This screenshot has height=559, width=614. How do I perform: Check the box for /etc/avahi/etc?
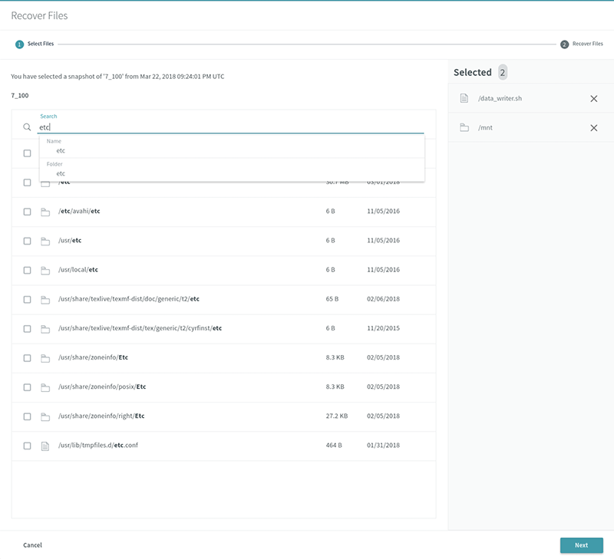(x=27, y=212)
